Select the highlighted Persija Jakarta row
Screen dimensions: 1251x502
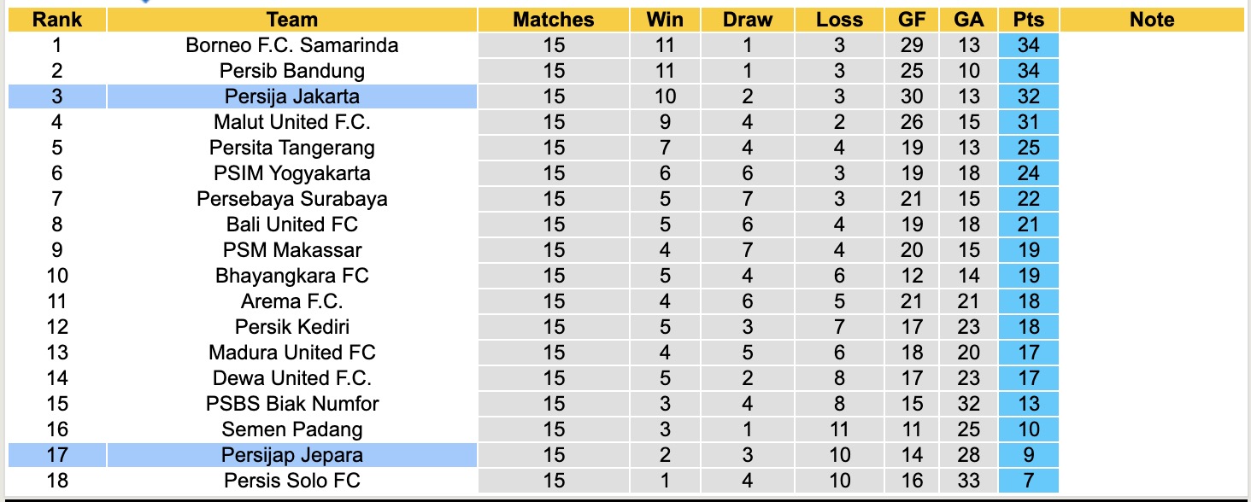point(291,96)
